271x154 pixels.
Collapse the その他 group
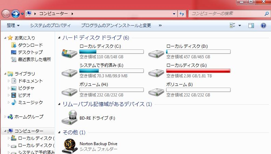[x=59, y=133]
